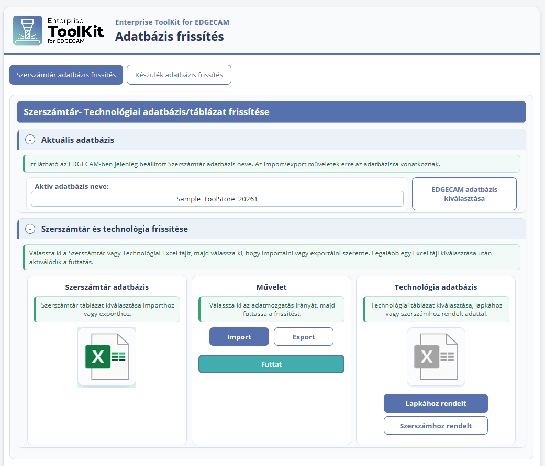Click the 'Aktív adatbázis neve:' label
The width and height of the screenshot is (545, 466).
(72, 187)
